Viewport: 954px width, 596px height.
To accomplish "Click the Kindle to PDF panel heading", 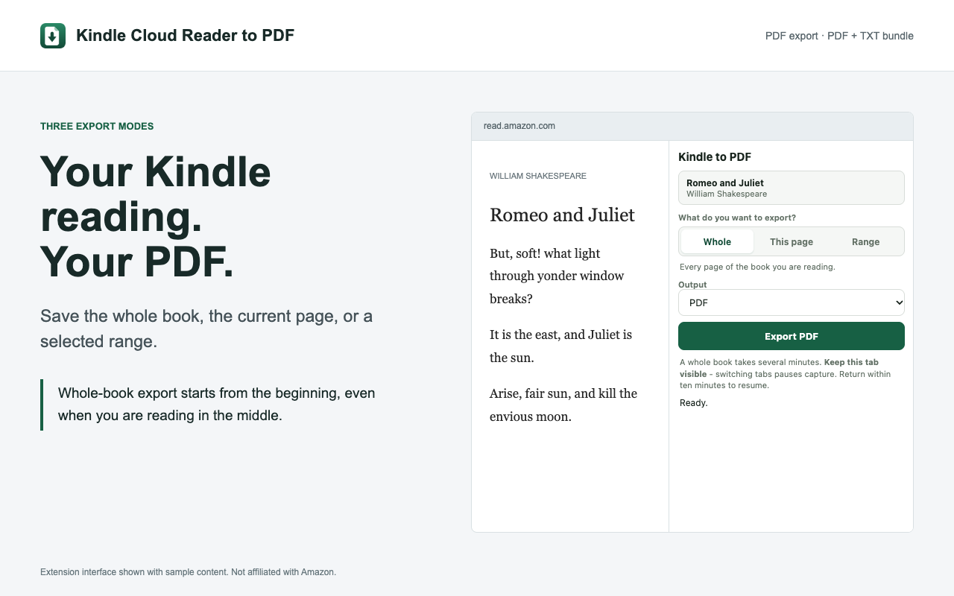I will tap(715, 156).
